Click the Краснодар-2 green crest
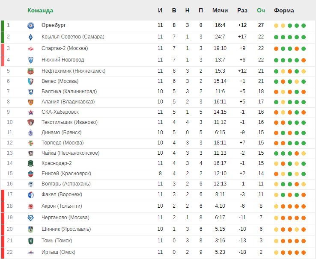 tap(31, 164)
